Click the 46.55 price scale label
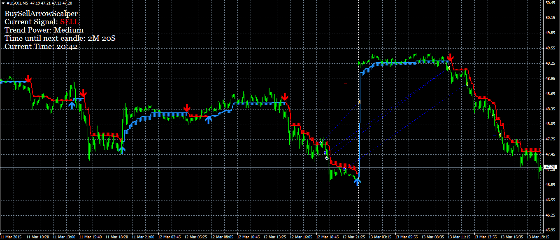 point(550,200)
